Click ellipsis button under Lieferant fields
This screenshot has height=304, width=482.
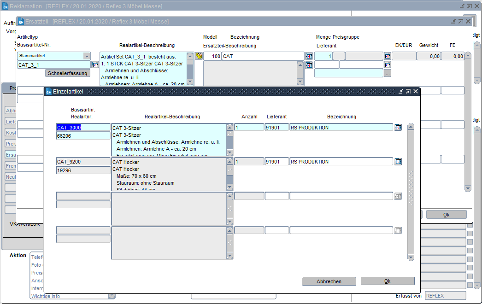click(388, 73)
